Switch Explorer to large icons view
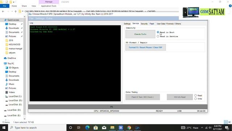The height and width of the screenshot is (131, 232). pyautogui.click(x=229, y=122)
